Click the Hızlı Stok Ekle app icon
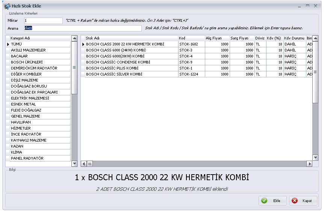Image resolution: width=324 pixels, height=211 pixels. coord(7,6)
